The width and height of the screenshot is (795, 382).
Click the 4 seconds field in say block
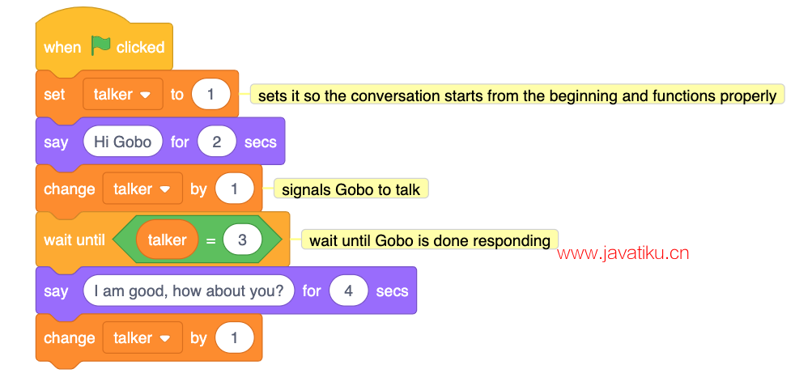[348, 291]
